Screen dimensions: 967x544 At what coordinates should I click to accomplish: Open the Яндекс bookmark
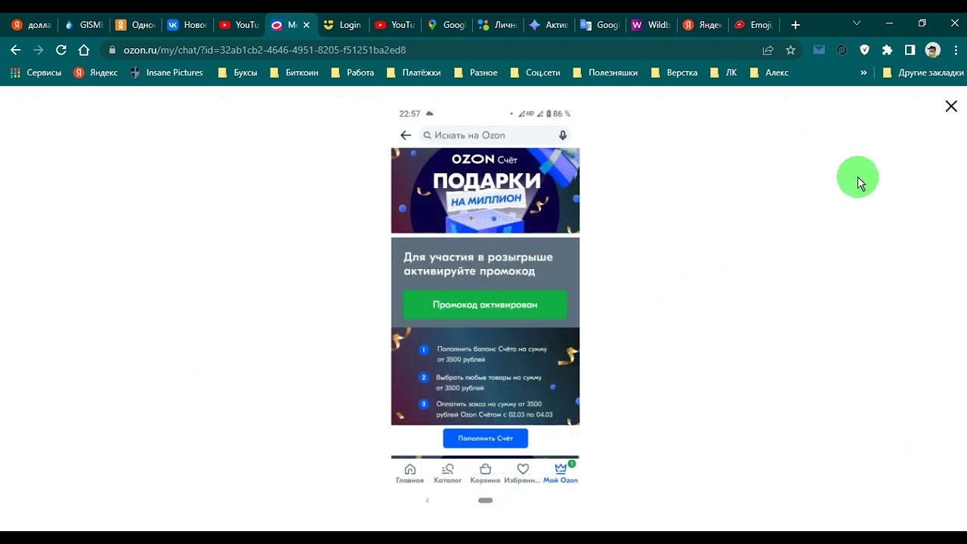96,73
